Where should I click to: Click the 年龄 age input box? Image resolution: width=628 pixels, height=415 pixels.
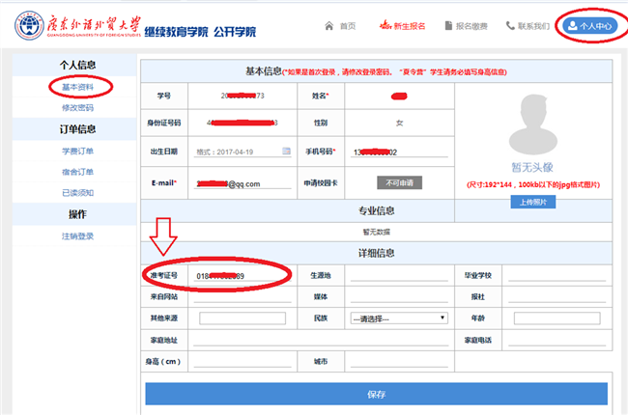point(558,318)
